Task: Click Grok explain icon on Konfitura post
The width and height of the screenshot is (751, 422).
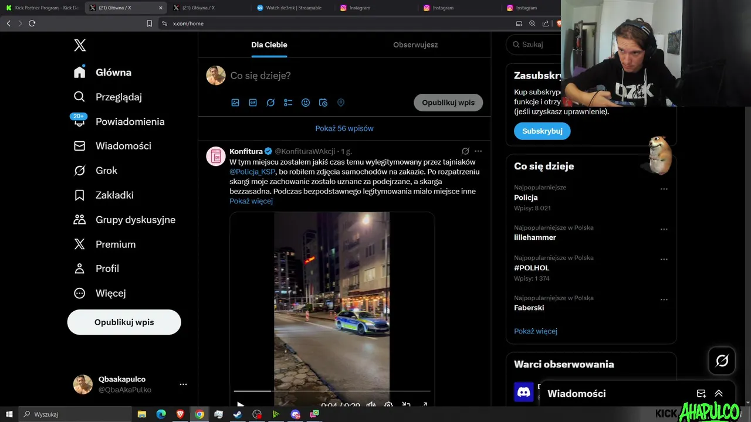Action: point(465,151)
